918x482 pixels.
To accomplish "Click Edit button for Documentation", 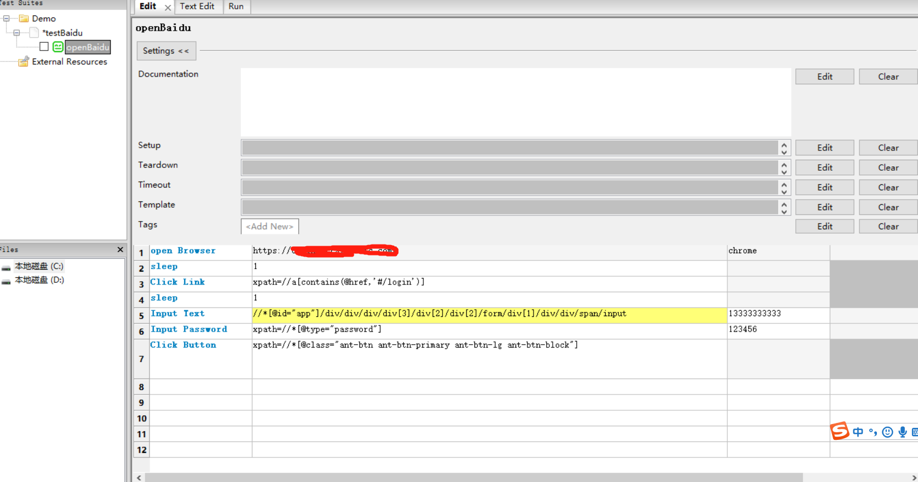I will (824, 77).
